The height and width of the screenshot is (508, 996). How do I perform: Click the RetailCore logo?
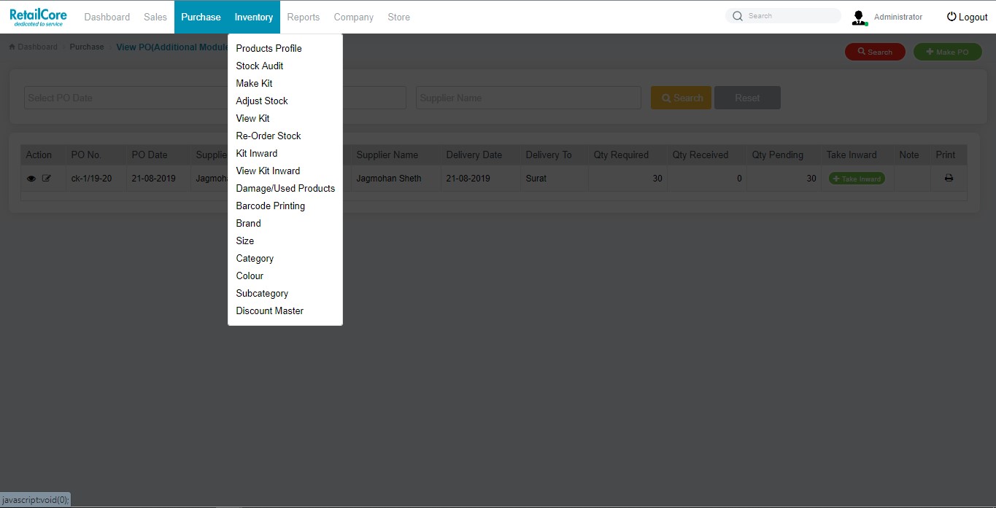pos(38,17)
